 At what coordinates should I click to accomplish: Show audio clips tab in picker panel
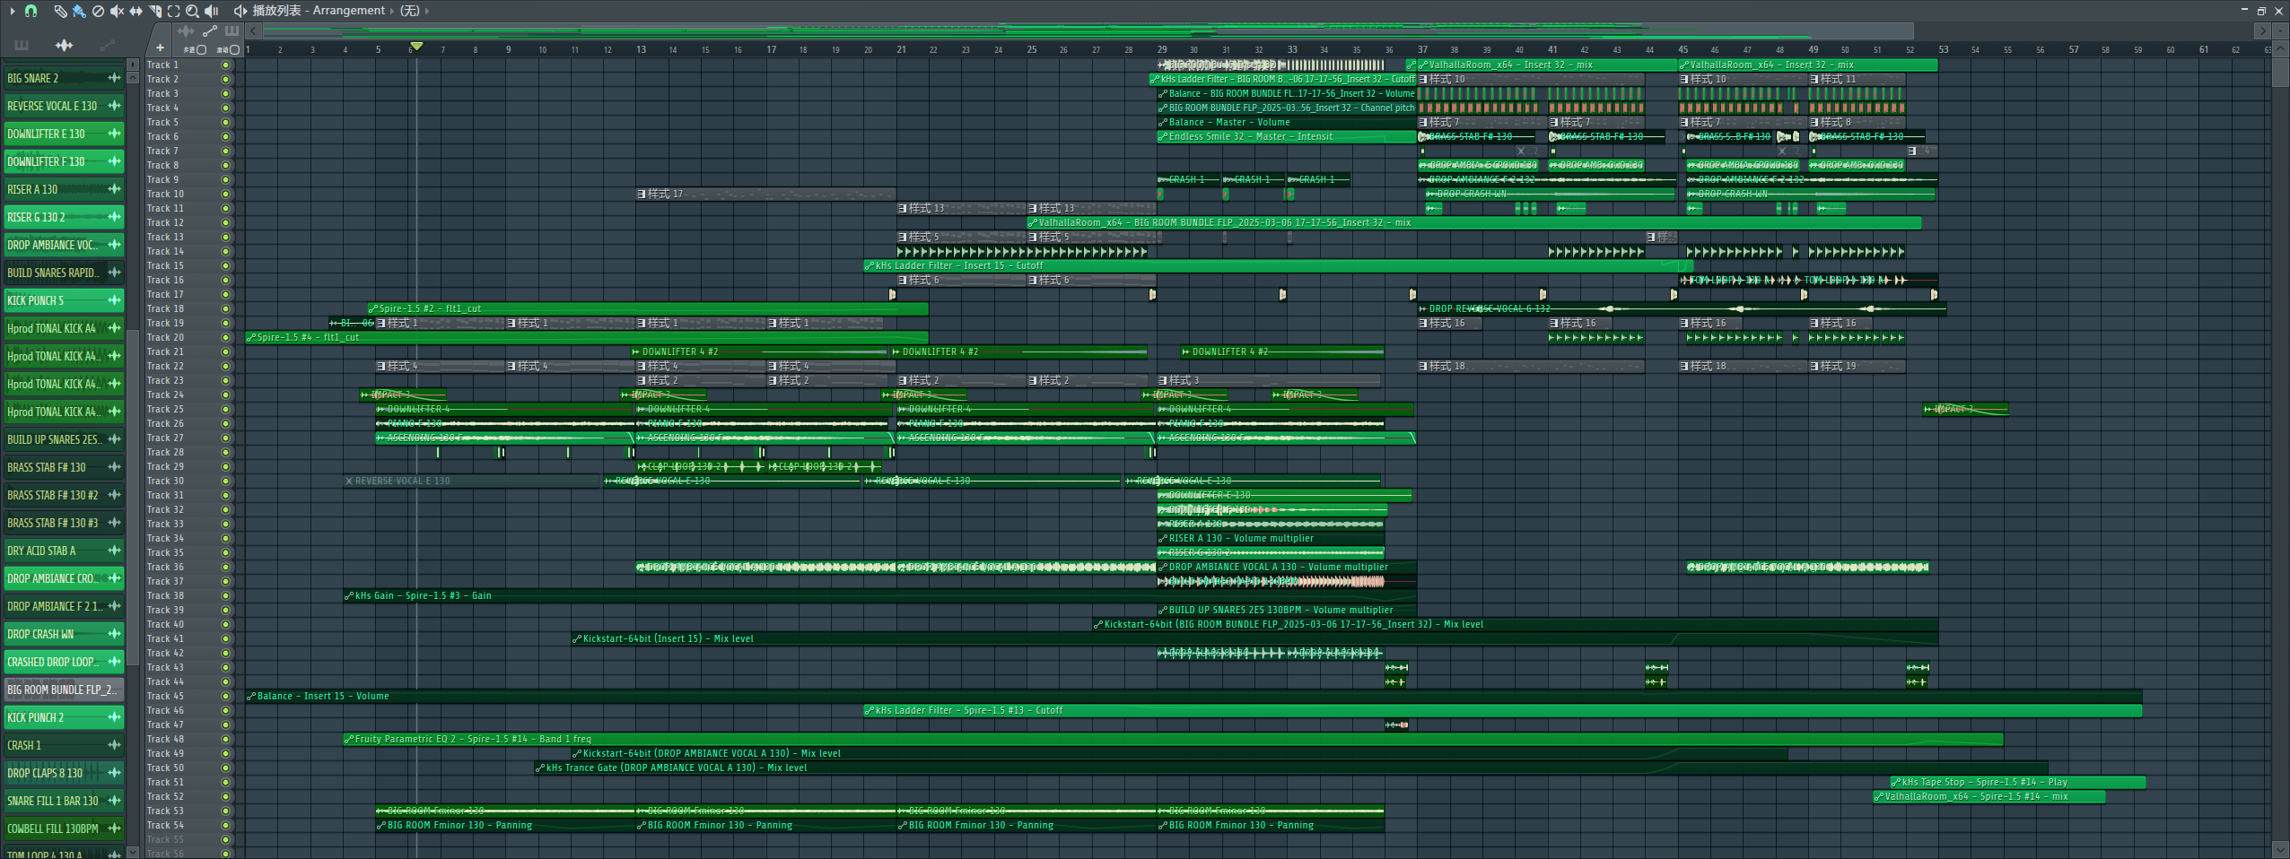pyautogui.click(x=64, y=45)
